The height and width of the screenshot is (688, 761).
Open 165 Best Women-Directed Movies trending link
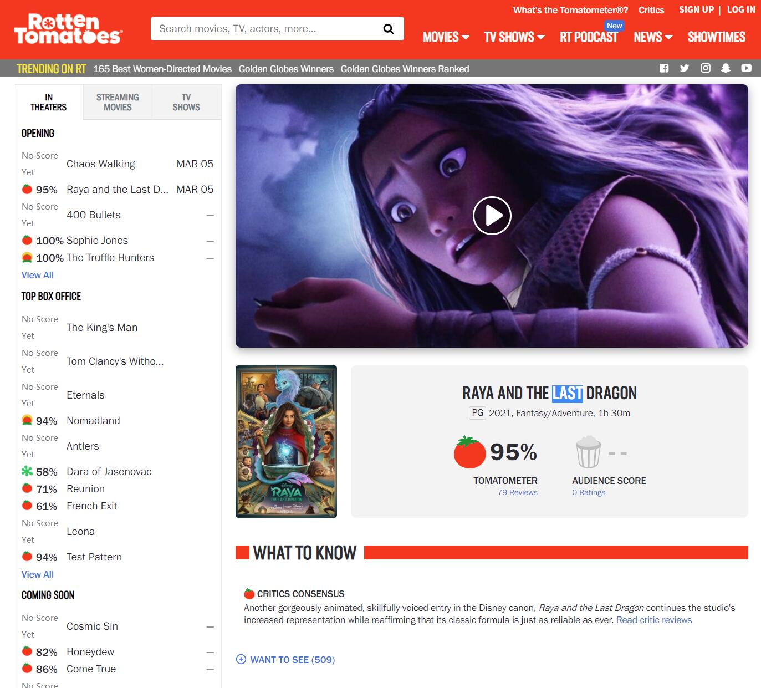162,69
